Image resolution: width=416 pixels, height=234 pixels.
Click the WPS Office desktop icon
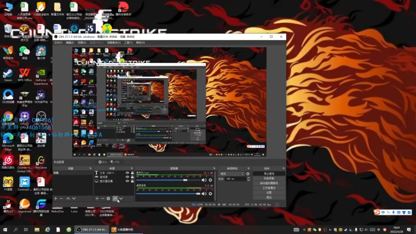tap(24, 75)
